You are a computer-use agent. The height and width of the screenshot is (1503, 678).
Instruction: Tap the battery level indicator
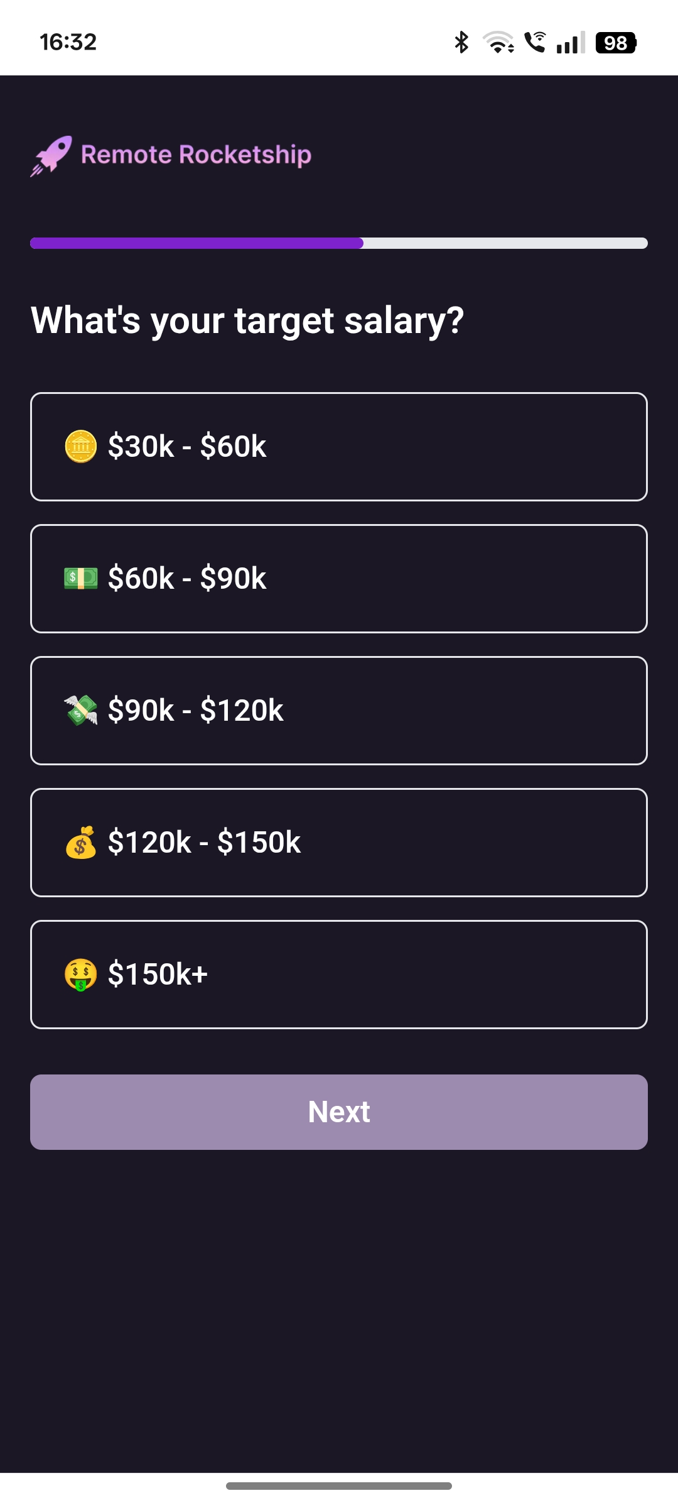[x=616, y=43]
